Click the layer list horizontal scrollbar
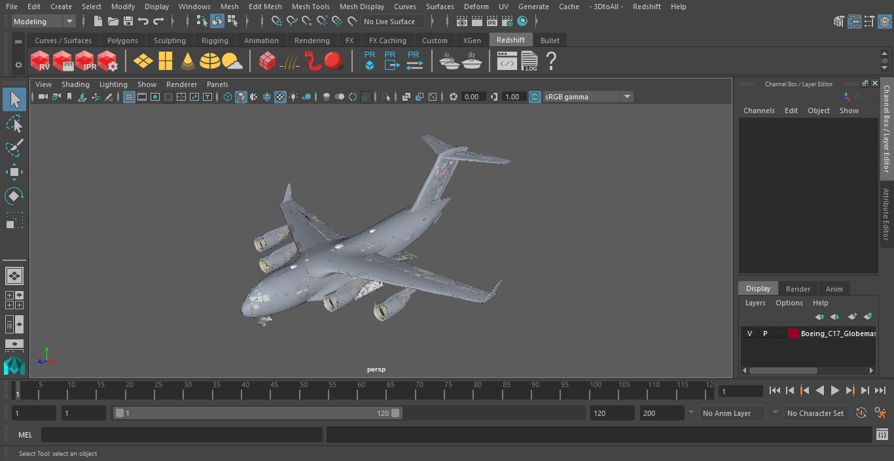The width and height of the screenshot is (894, 461). [783, 370]
